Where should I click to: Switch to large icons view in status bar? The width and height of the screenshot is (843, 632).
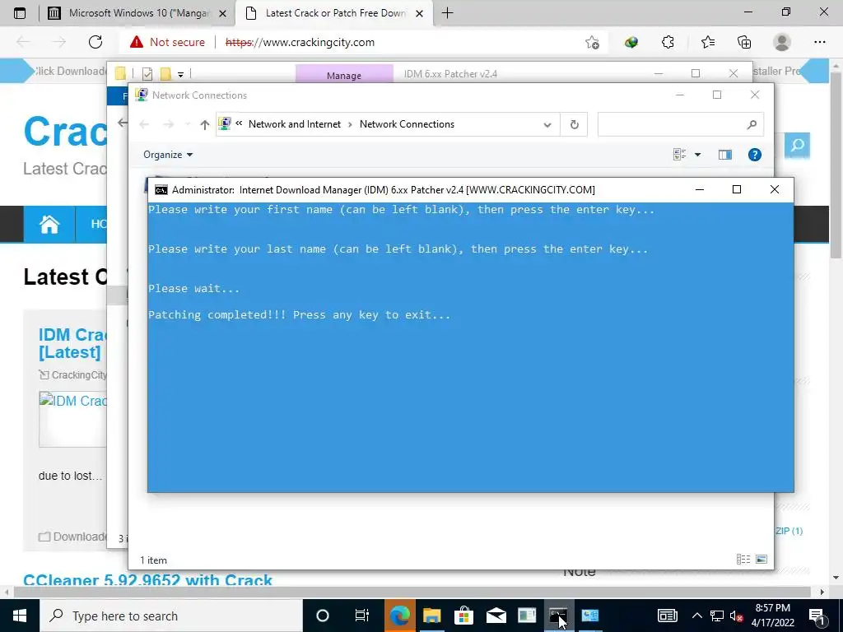point(761,560)
